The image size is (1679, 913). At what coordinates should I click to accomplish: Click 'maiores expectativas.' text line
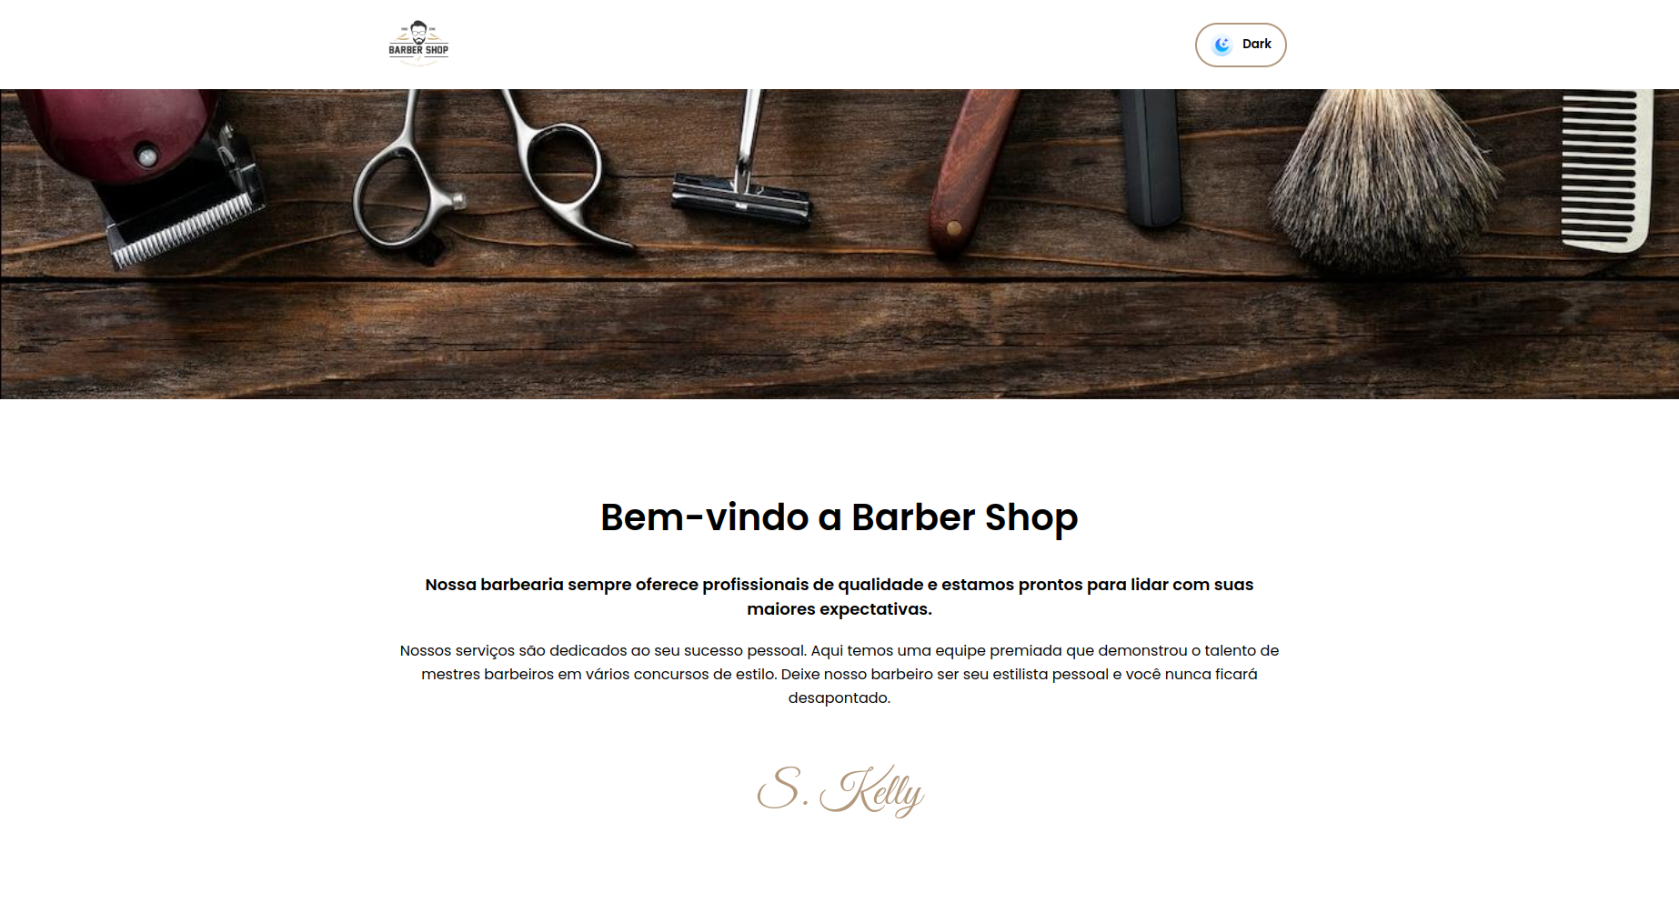839,609
